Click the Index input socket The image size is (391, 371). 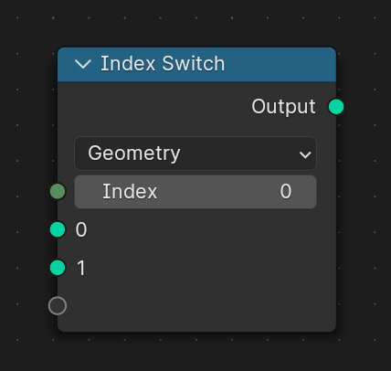coord(58,191)
